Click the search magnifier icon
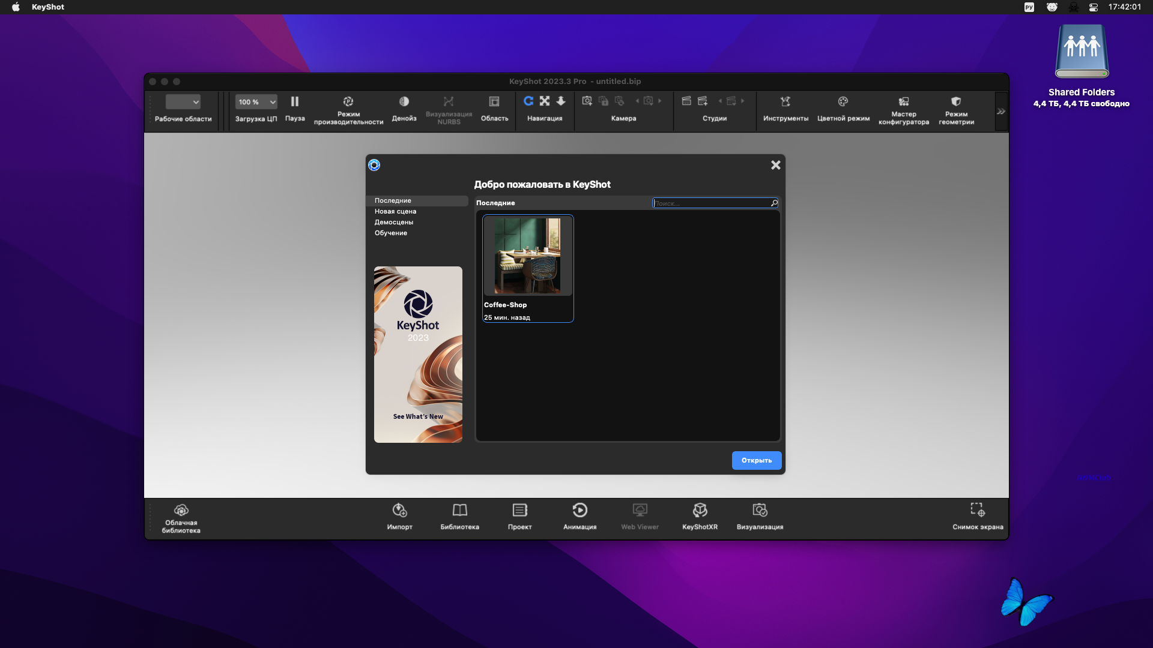 tap(774, 203)
